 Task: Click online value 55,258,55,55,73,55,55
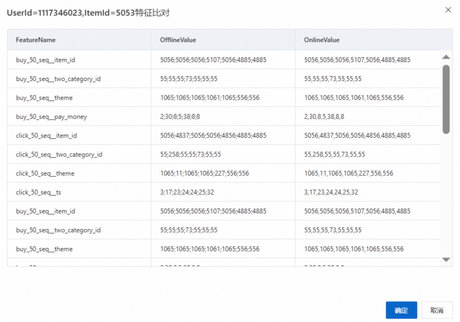(335, 155)
